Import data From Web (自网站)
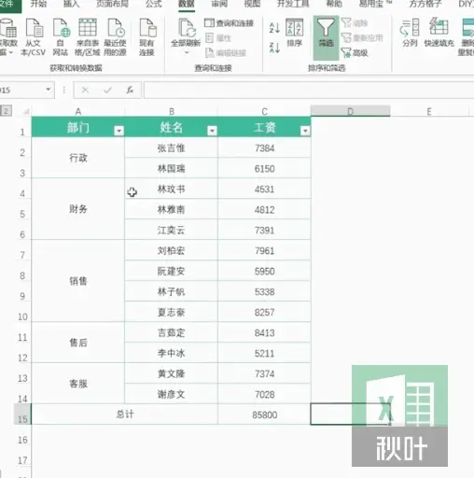The width and height of the screenshot is (474, 478). tap(61, 37)
